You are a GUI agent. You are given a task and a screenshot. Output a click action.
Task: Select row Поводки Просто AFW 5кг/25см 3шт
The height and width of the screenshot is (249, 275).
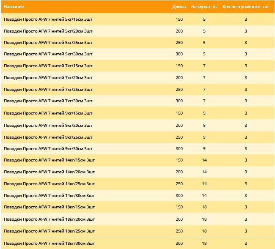[x=137, y=43]
